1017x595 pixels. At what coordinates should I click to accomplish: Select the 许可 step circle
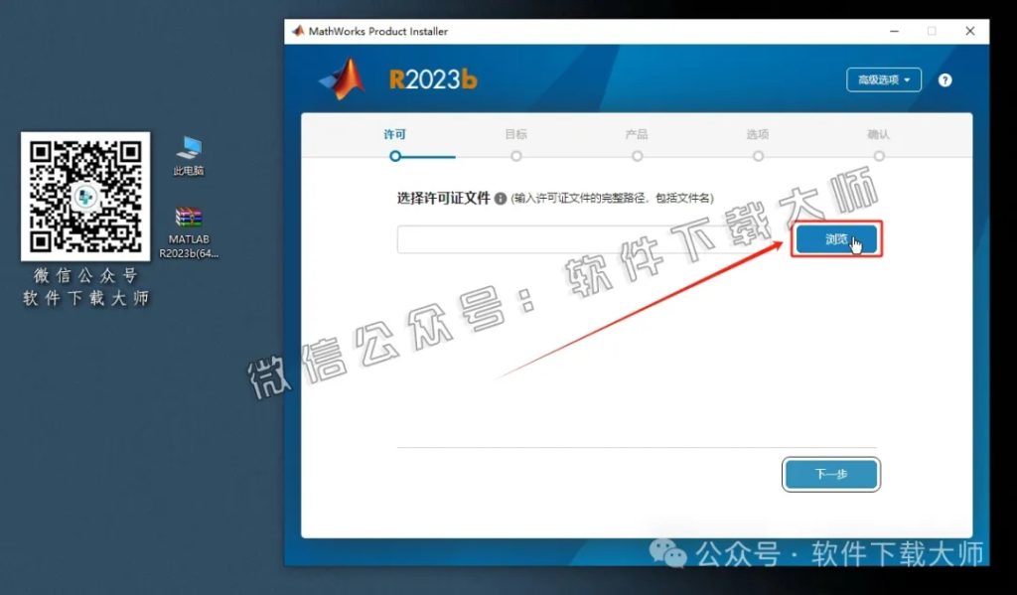(x=395, y=157)
